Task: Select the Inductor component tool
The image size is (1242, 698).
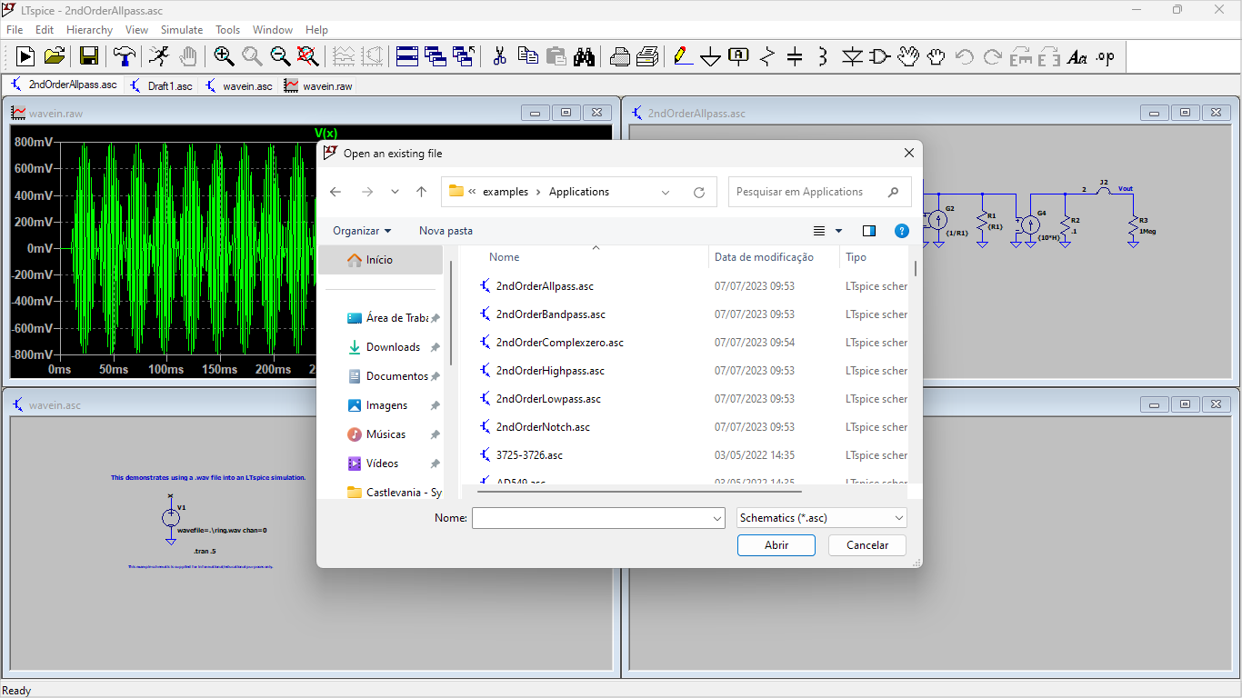Action: click(824, 56)
